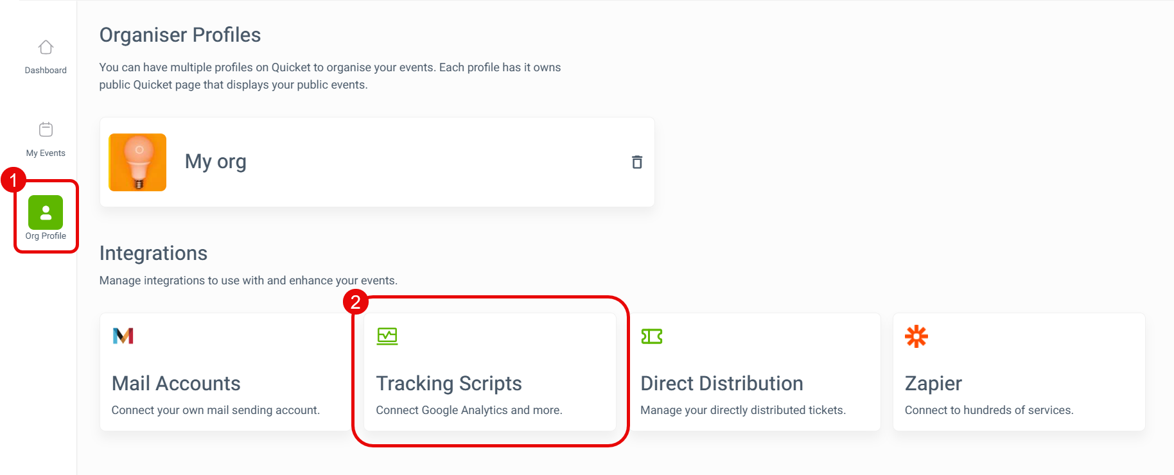Image resolution: width=1174 pixels, height=475 pixels.
Task: Click 'Connect Google Analytics and more' description
Action: pyautogui.click(x=469, y=410)
